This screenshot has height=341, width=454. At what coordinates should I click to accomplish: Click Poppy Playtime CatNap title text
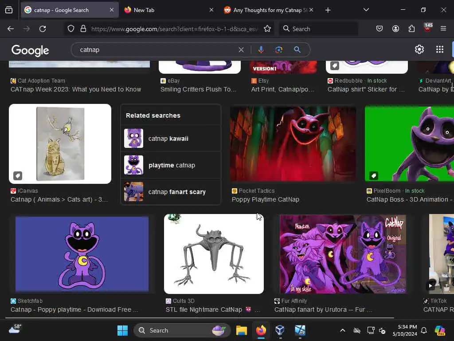[266, 199]
